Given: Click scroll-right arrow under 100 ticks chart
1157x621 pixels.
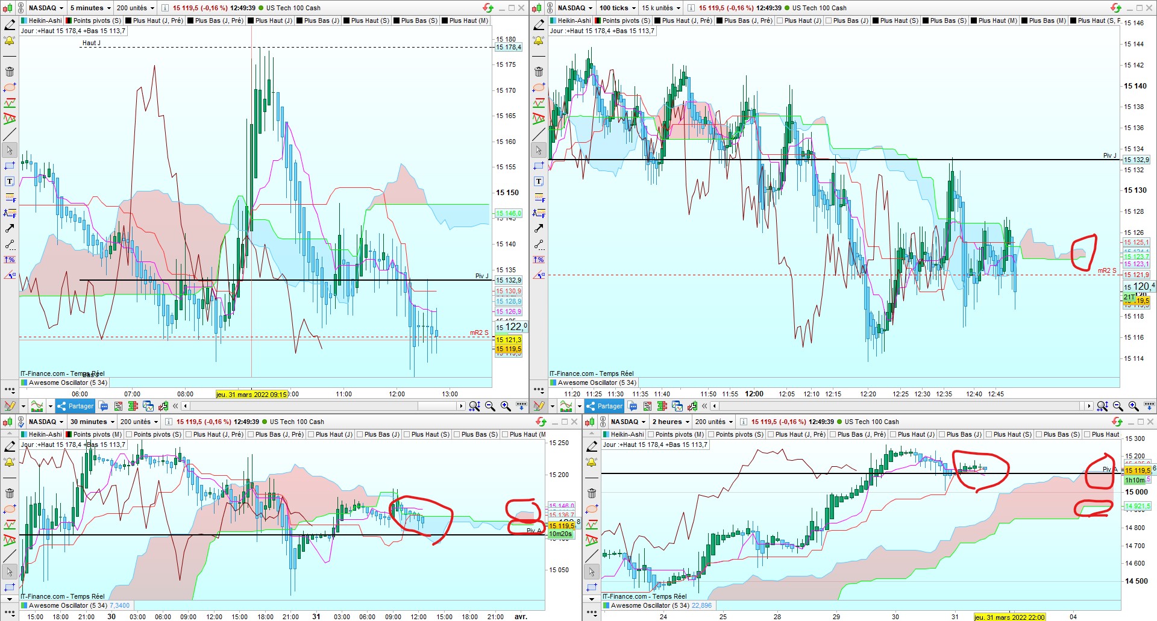Looking at the screenshot, I should (x=1089, y=406).
